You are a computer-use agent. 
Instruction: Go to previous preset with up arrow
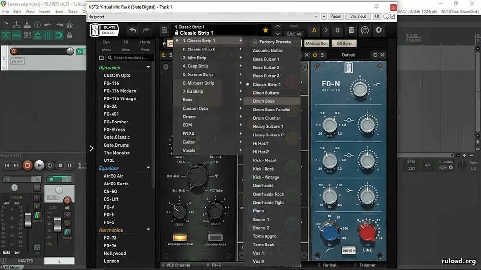coord(278,26)
